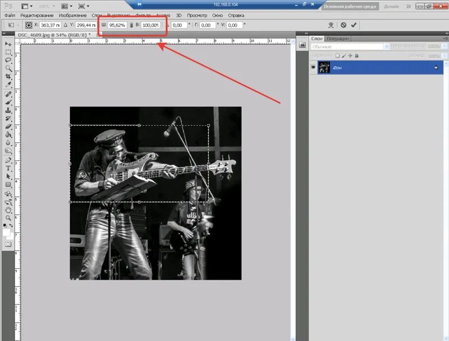Select the Paint Bucket tool

(8, 134)
